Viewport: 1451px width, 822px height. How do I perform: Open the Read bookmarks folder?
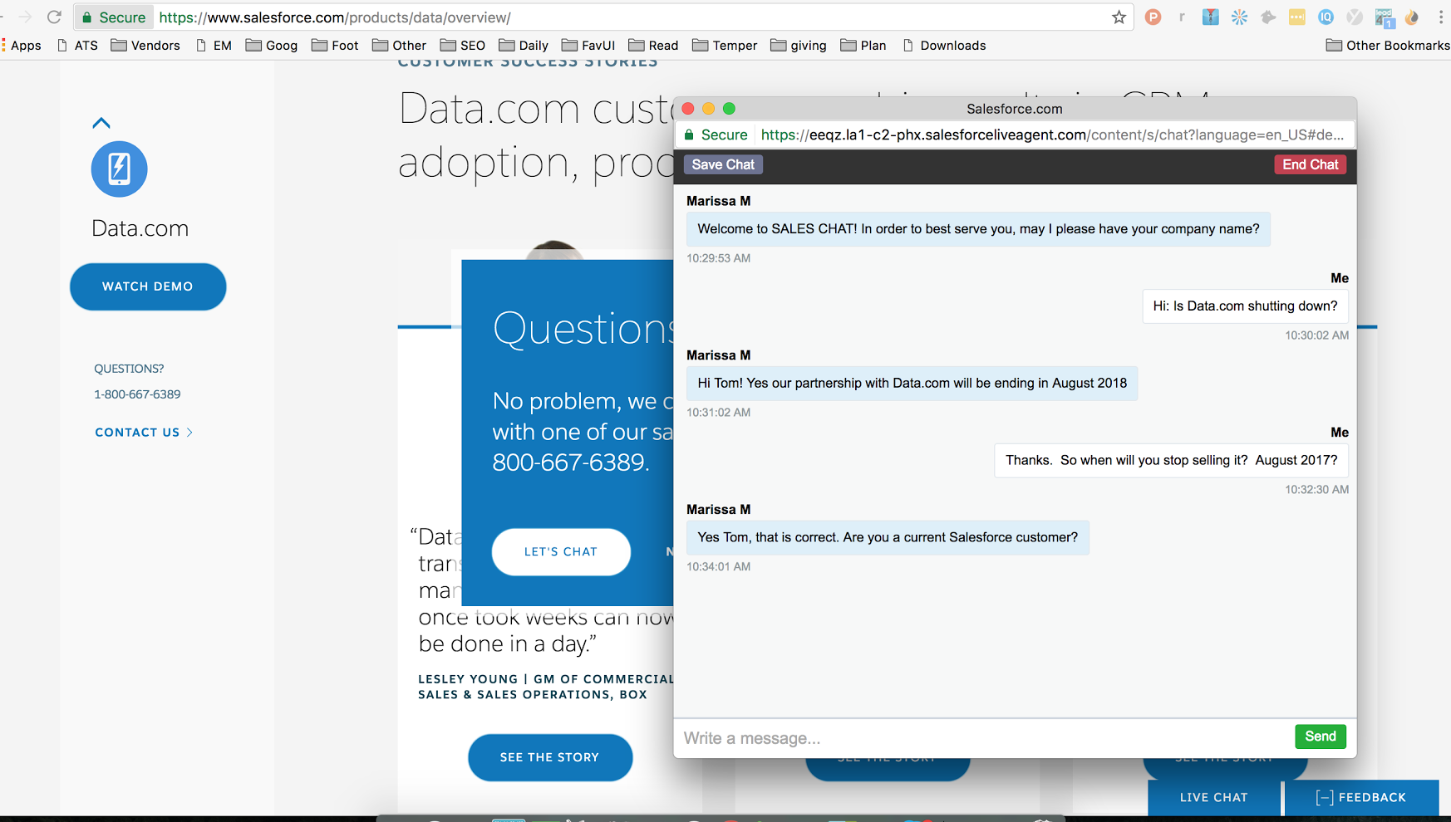(653, 46)
